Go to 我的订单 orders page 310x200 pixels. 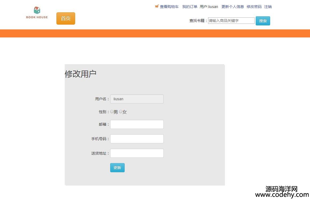(x=190, y=7)
